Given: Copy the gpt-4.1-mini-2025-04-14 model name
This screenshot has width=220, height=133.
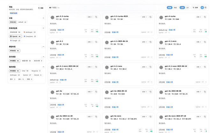Looking at the screenshot, I should coord(96,67).
